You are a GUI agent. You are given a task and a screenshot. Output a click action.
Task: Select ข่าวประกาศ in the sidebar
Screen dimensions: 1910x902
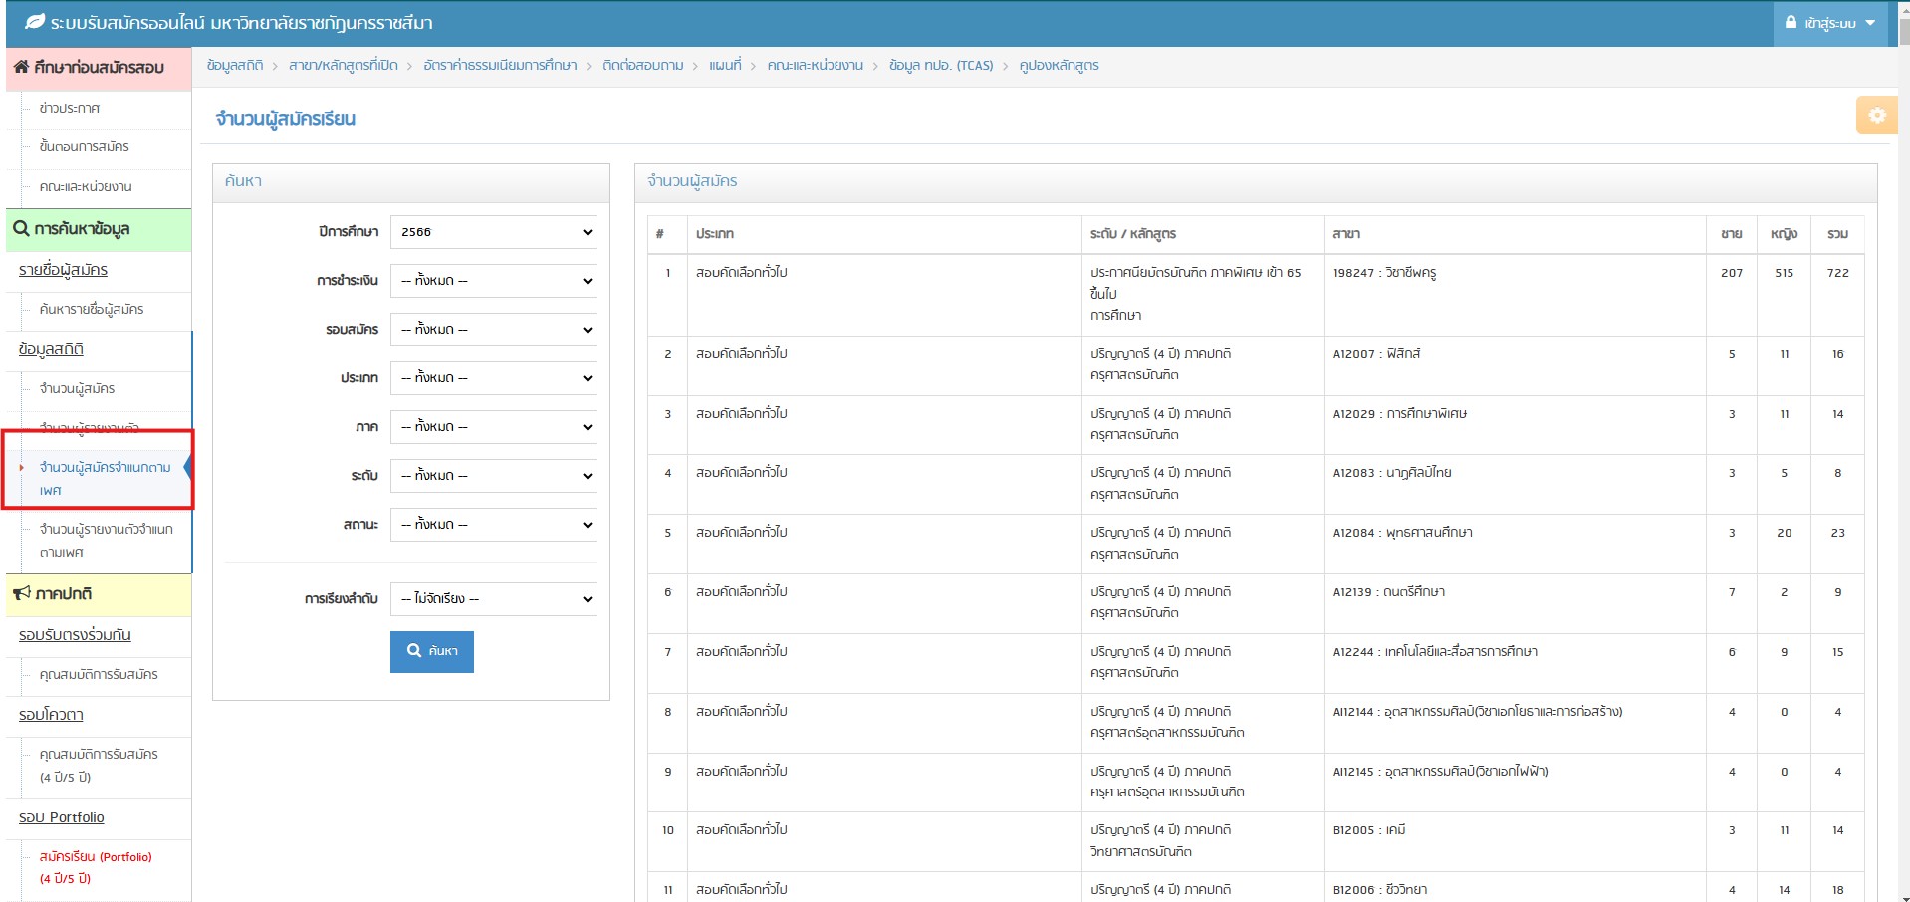click(70, 108)
